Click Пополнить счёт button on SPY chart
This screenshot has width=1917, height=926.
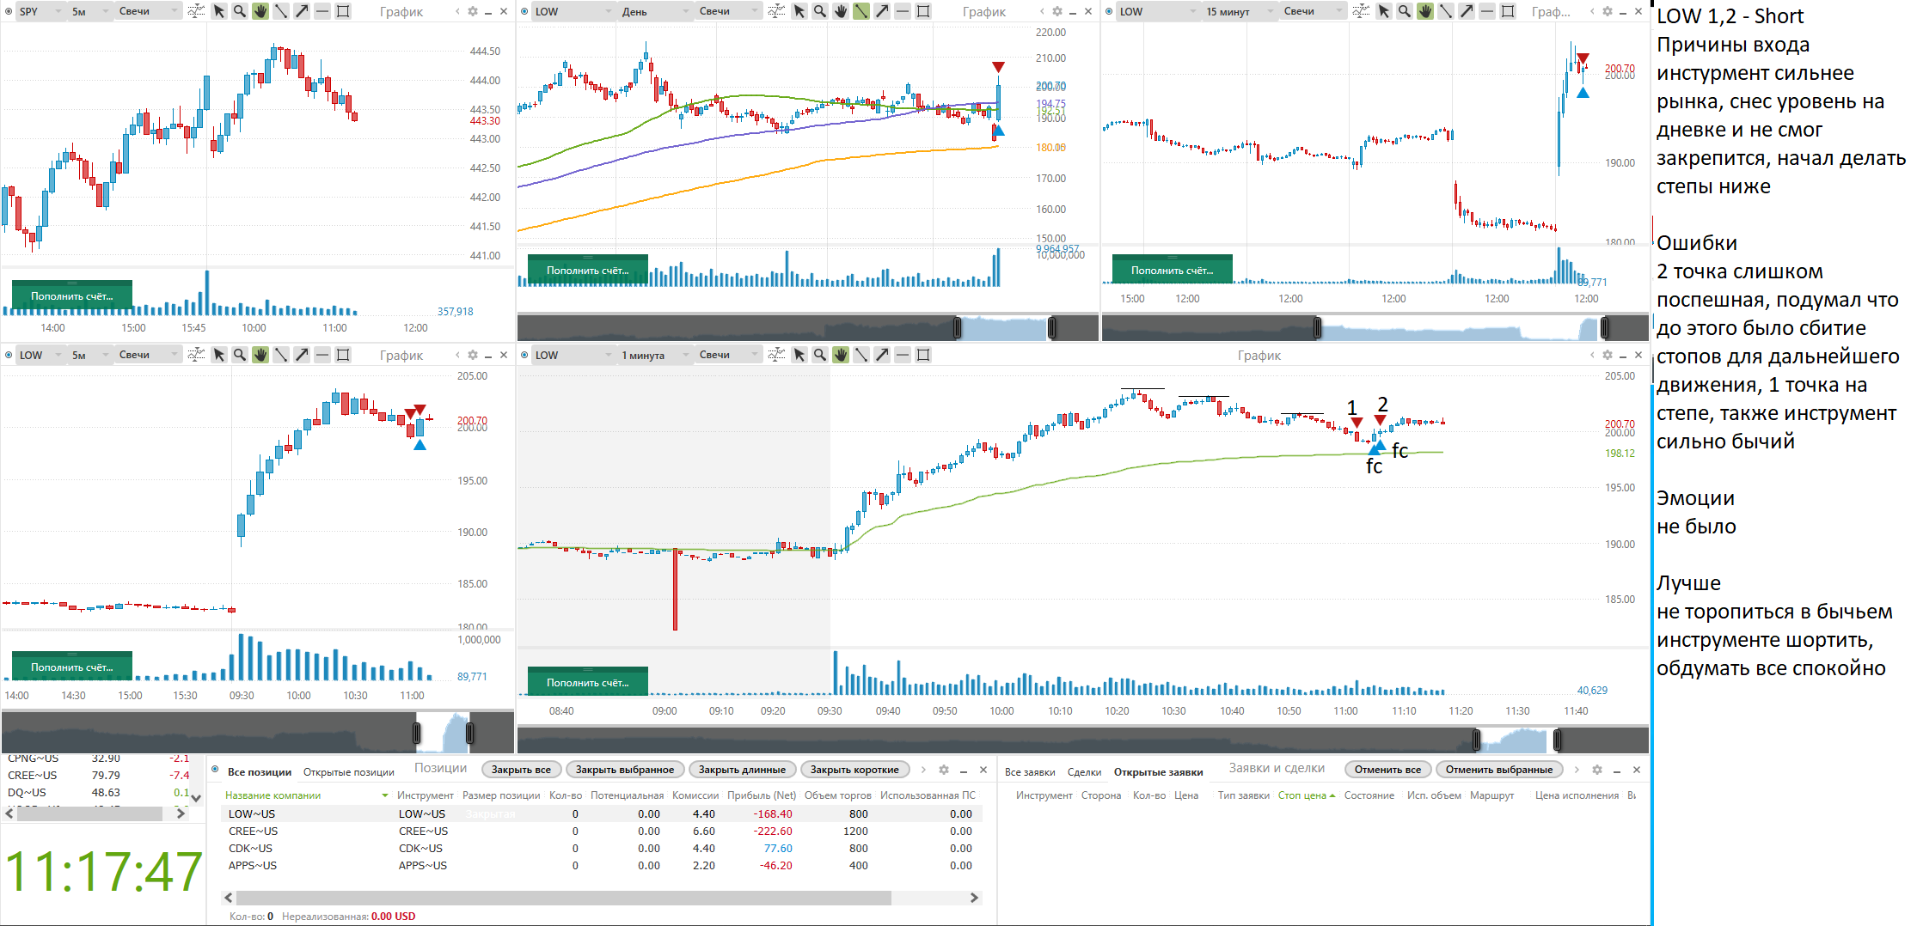(x=72, y=295)
